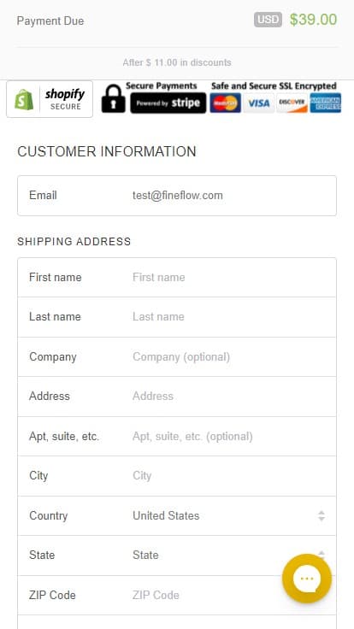Click the Discover card logo
Viewport: 354px width, 629px height.
292,103
